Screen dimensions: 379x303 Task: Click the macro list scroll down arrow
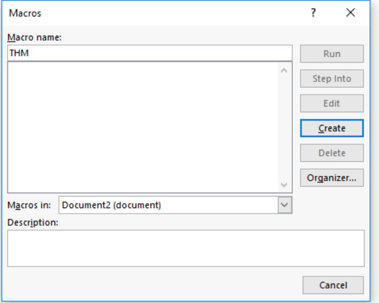[x=284, y=185]
